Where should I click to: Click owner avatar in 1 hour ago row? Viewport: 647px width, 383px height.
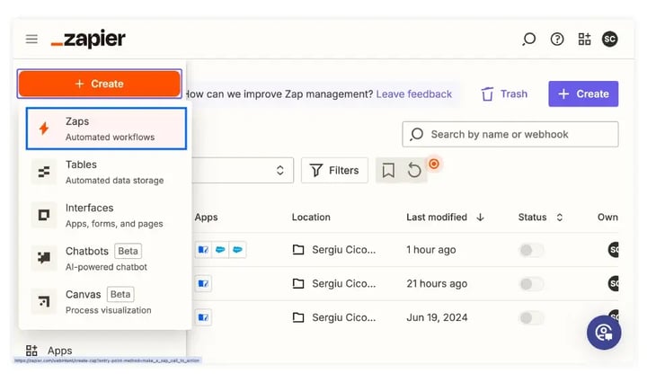click(x=614, y=250)
